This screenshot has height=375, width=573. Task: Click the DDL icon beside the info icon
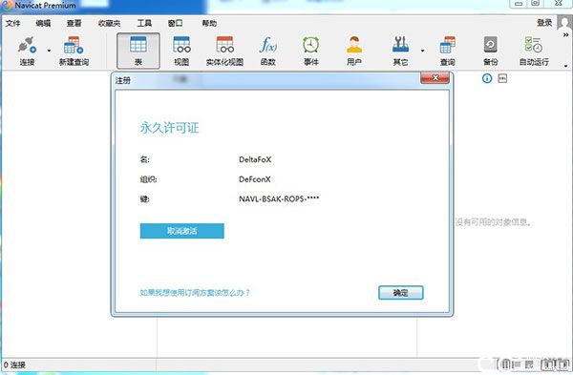(502, 78)
